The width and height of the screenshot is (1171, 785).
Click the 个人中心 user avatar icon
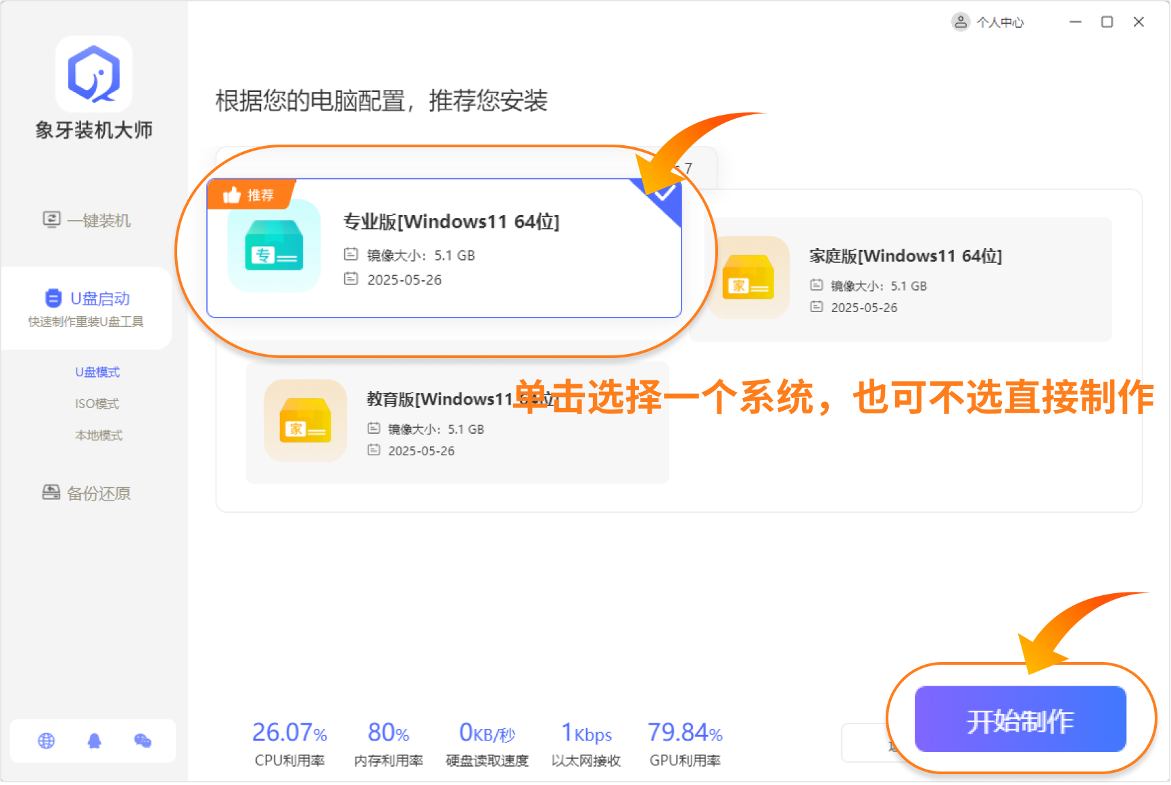point(960,22)
